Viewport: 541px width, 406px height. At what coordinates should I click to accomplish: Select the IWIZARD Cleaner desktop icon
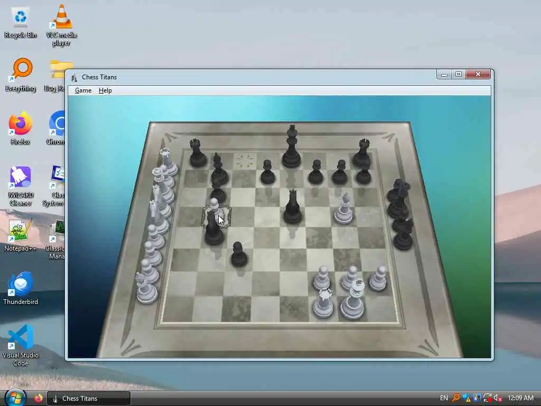click(21, 186)
